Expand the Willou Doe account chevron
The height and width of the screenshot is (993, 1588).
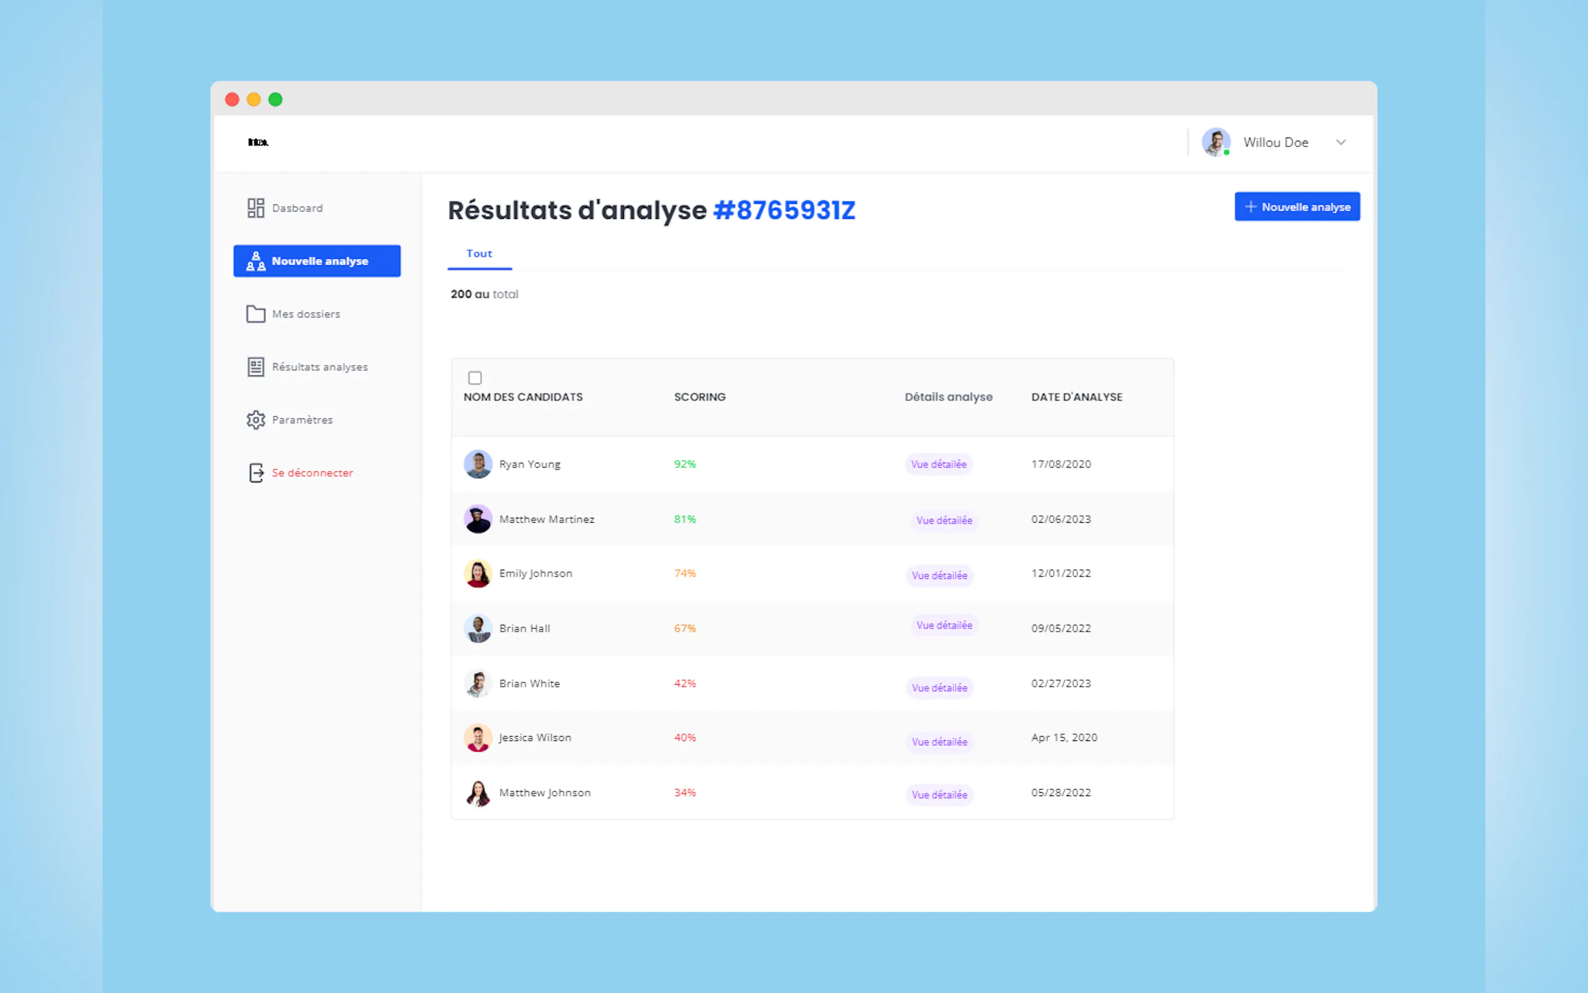click(1340, 143)
